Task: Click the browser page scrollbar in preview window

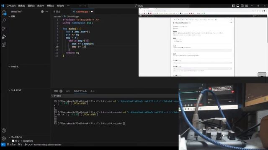Action: [267, 30]
